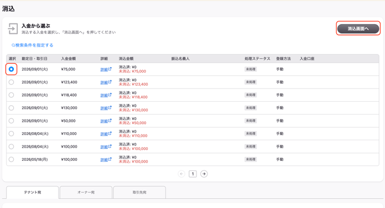Click the 未消込: ¥130,000 red text
The width and height of the screenshot is (385, 208).
(133, 110)
